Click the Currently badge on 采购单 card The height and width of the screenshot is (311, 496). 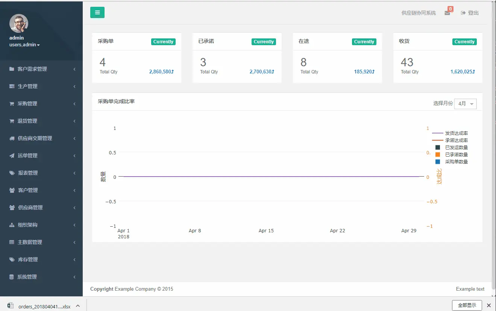[x=163, y=42]
